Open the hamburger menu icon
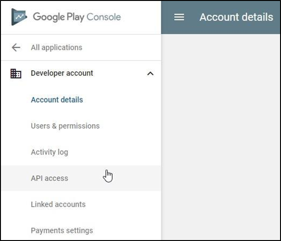The width and height of the screenshot is (281, 241). 179,17
